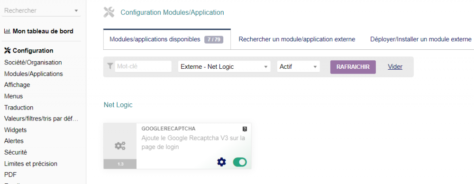Go to Mon tableau de bord

(43, 31)
